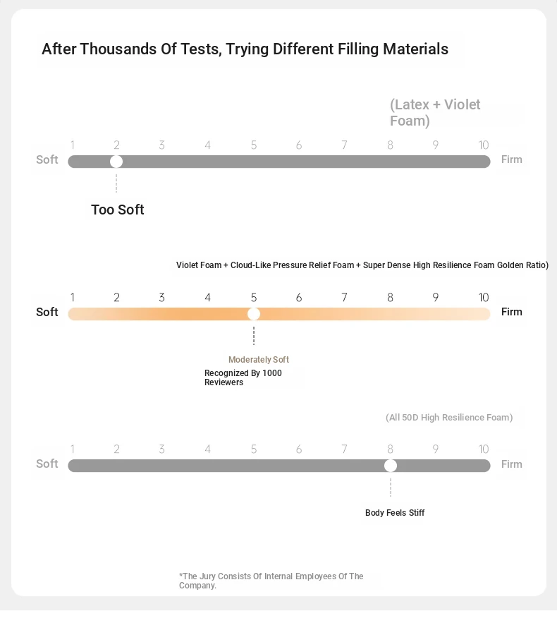Click the heading about thousands of tests
557x623 pixels.
tap(245, 49)
